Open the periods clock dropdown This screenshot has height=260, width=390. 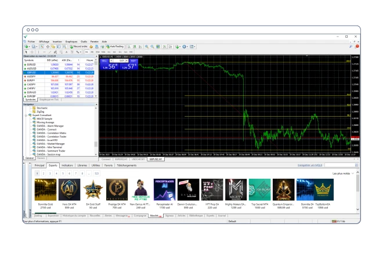tap(185, 46)
